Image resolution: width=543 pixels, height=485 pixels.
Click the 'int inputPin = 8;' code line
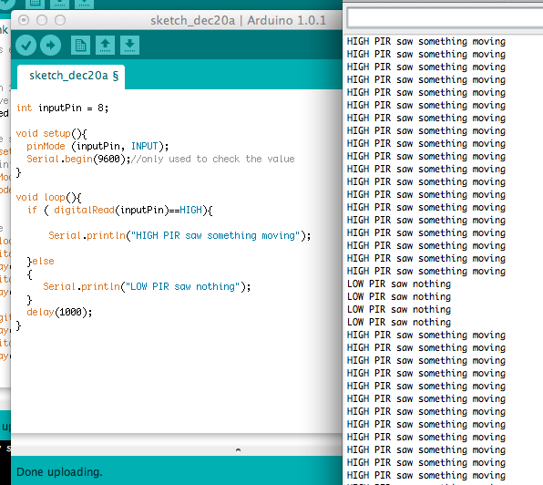pyautogui.click(x=62, y=108)
